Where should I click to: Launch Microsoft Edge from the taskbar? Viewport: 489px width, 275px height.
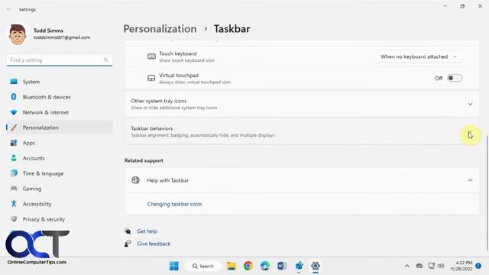[265, 266]
